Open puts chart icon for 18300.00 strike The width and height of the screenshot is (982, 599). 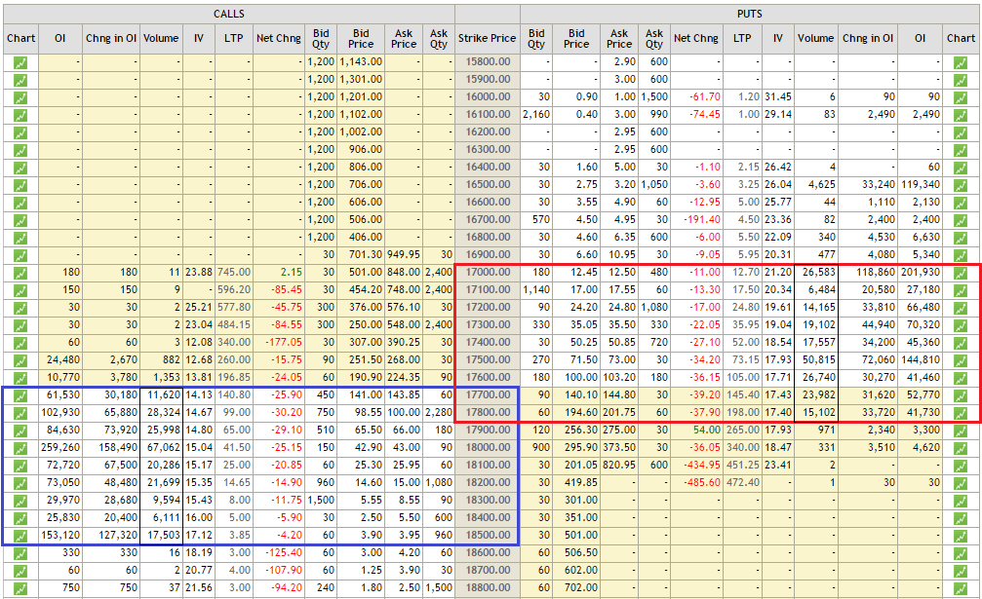coord(961,501)
